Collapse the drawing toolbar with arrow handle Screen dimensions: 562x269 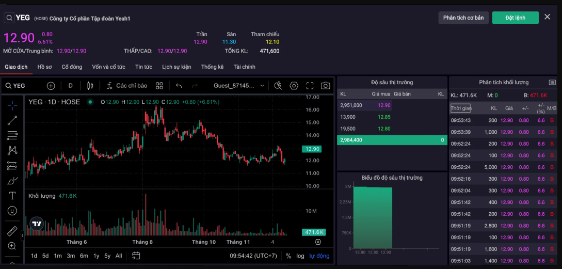tap(23, 235)
